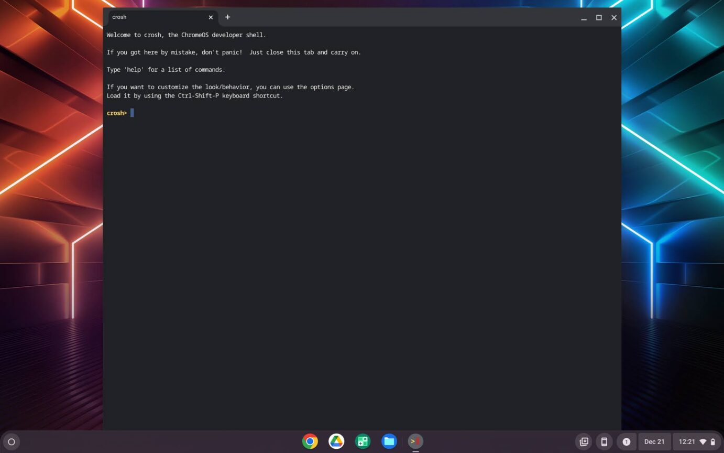The height and width of the screenshot is (453, 724).
Task: Open a new terminal tab
Action: pos(227,17)
